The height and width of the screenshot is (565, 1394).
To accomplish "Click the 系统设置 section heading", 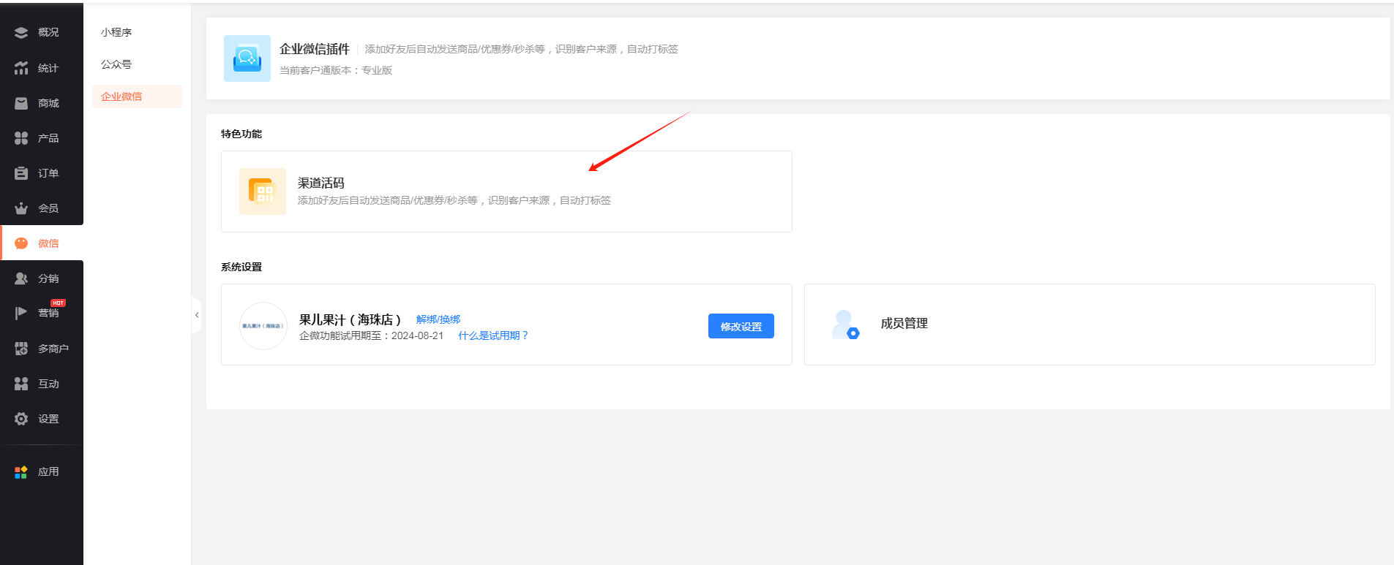I will tap(241, 267).
